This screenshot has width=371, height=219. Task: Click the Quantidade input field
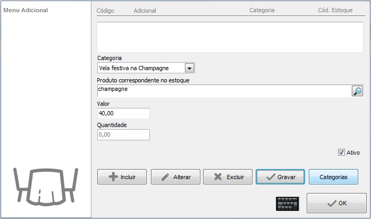(123, 134)
